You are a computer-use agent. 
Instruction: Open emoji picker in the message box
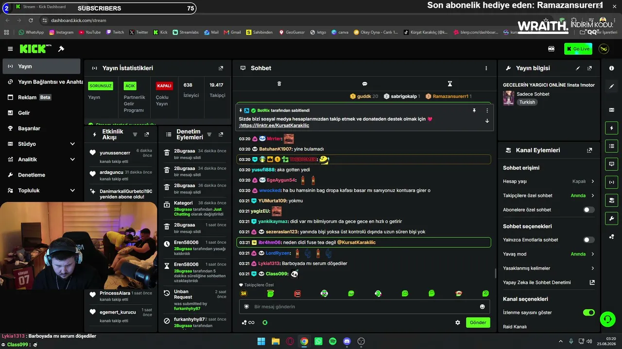tap(482, 307)
